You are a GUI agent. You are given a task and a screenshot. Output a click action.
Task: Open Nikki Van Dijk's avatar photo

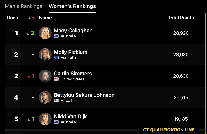(45, 119)
